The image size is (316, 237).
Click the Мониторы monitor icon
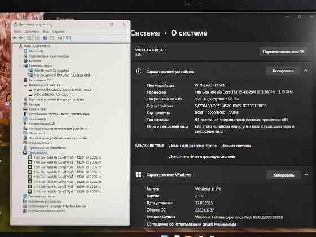25,133
